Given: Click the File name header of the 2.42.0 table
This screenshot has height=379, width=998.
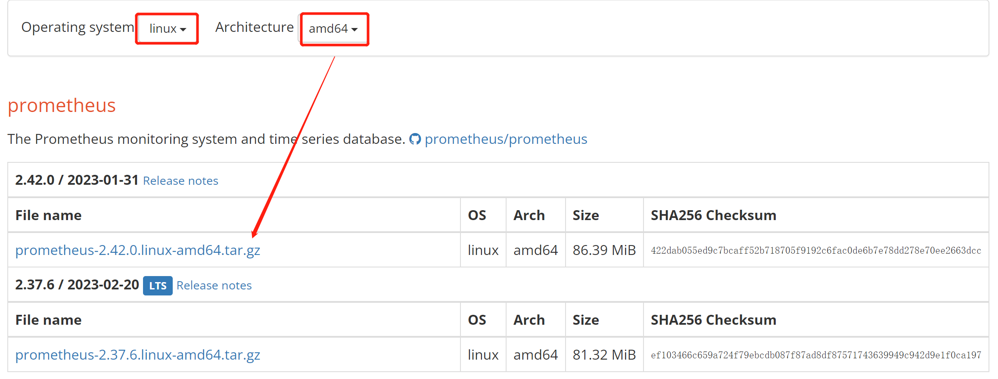Looking at the screenshot, I should pyautogui.click(x=48, y=215).
